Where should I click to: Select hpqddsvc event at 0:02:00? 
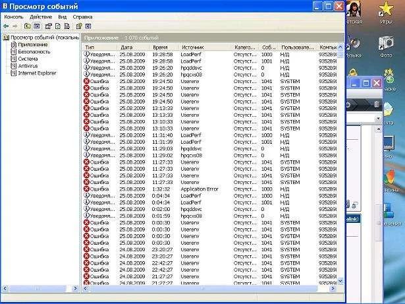tap(210, 209)
